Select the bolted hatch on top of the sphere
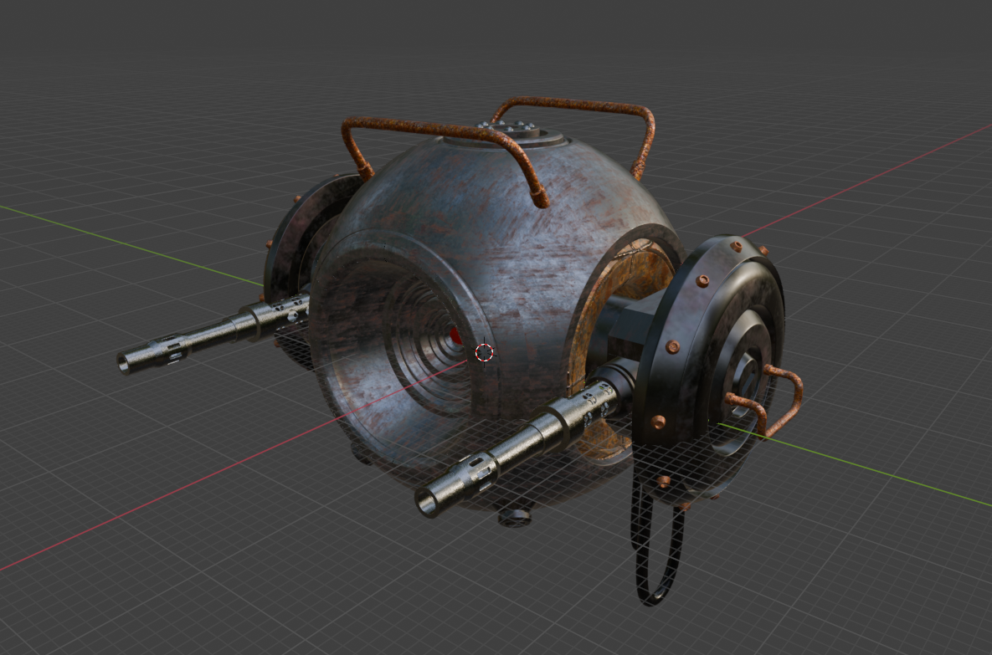The width and height of the screenshot is (992, 655). 511,132
